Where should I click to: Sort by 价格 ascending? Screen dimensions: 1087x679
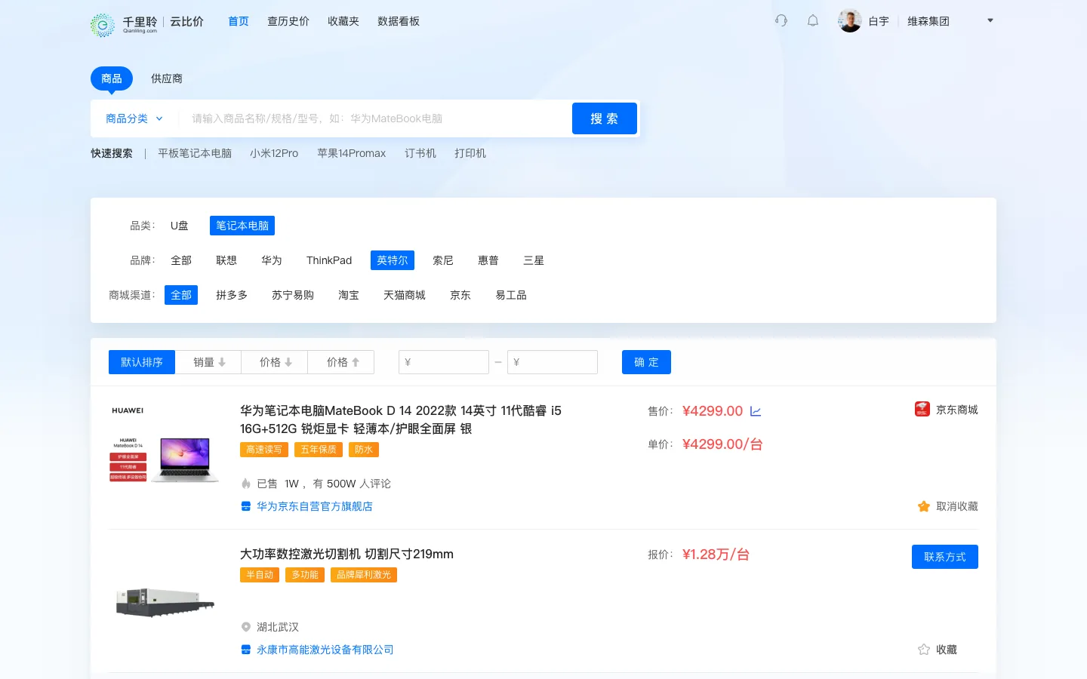click(x=341, y=362)
